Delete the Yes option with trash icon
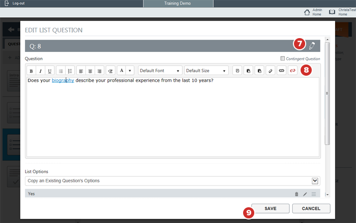Viewport: 356px width, 223px height. tap(296, 194)
